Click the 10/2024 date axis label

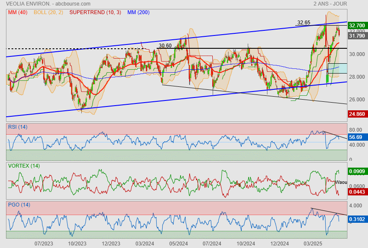coord(246,244)
